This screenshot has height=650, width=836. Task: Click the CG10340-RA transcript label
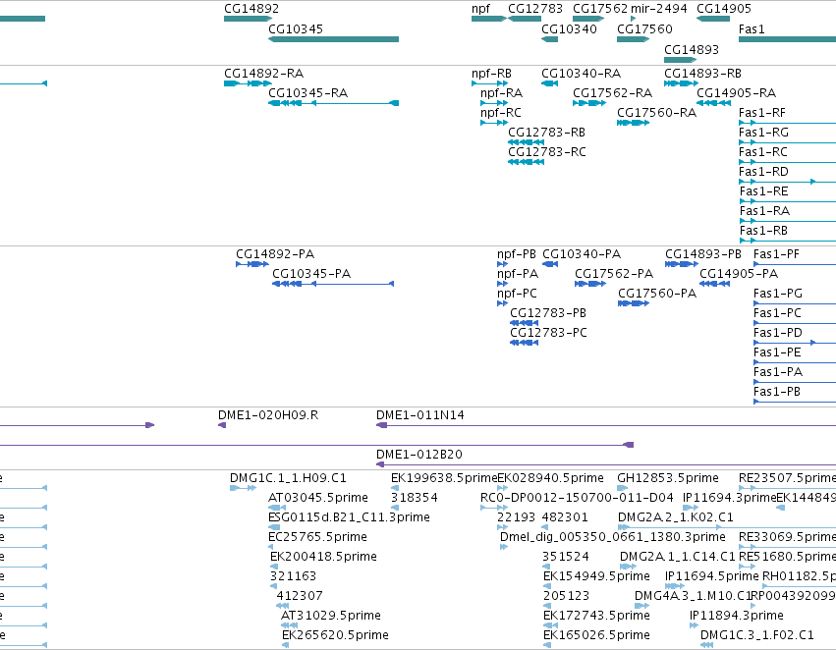(x=581, y=74)
